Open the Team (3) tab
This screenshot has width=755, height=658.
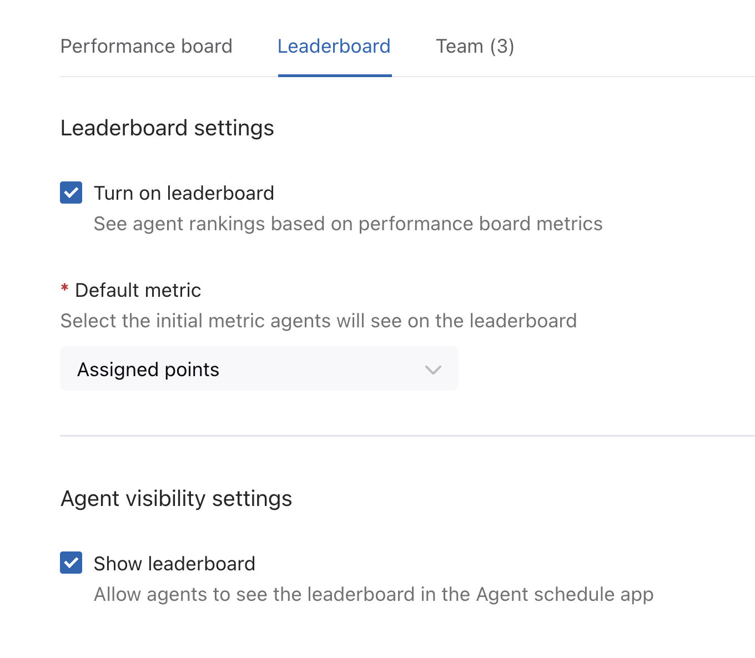click(475, 46)
